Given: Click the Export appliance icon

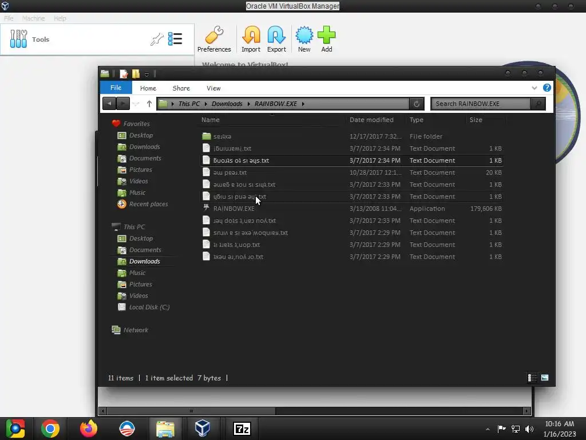Looking at the screenshot, I should 276,39.
